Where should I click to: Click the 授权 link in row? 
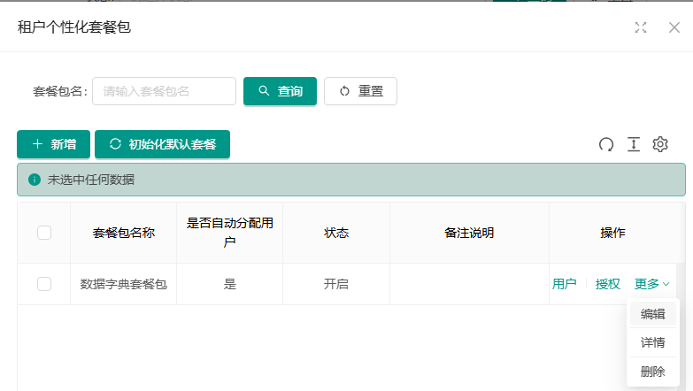(608, 284)
